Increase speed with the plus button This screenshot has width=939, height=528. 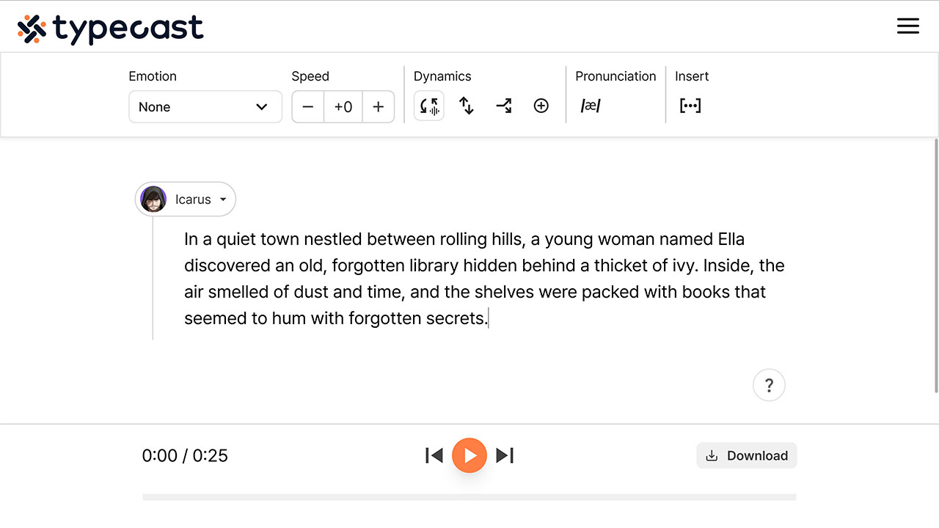click(378, 106)
